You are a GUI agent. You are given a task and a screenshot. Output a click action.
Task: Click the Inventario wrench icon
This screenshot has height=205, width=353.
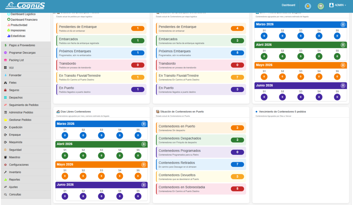[x=5, y=172]
